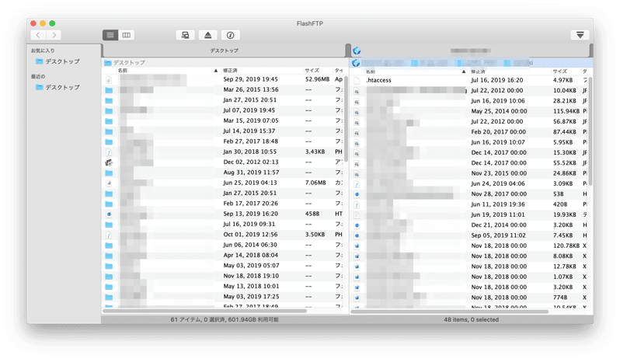Show file info with the i button
The width and height of the screenshot is (620, 359).
[231, 35]
